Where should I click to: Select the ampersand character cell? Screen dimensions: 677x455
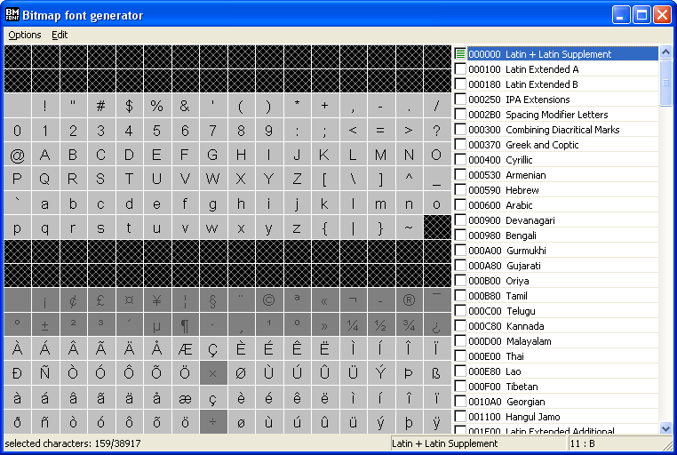click(185, 106)
